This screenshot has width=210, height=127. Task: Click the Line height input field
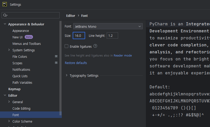click(112, 36)
